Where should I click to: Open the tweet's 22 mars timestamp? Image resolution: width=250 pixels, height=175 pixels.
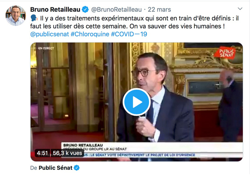pyautogui.click(x=159, y=10)
